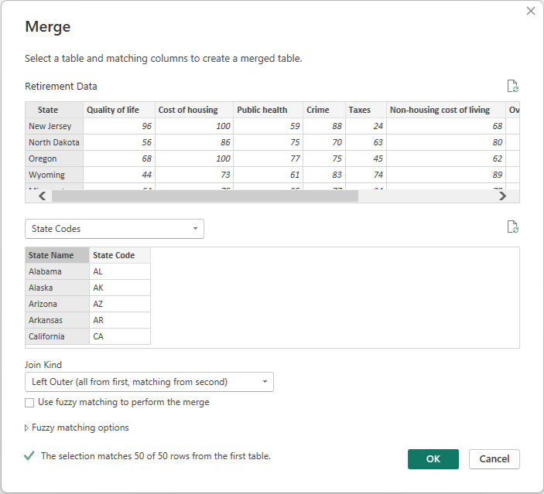
Task: Enable Use fuzzy matching checkbox
Action: coord(29,403)
